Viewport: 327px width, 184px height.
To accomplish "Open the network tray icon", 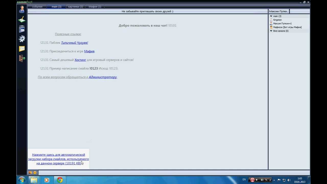I will coord(284,180).
